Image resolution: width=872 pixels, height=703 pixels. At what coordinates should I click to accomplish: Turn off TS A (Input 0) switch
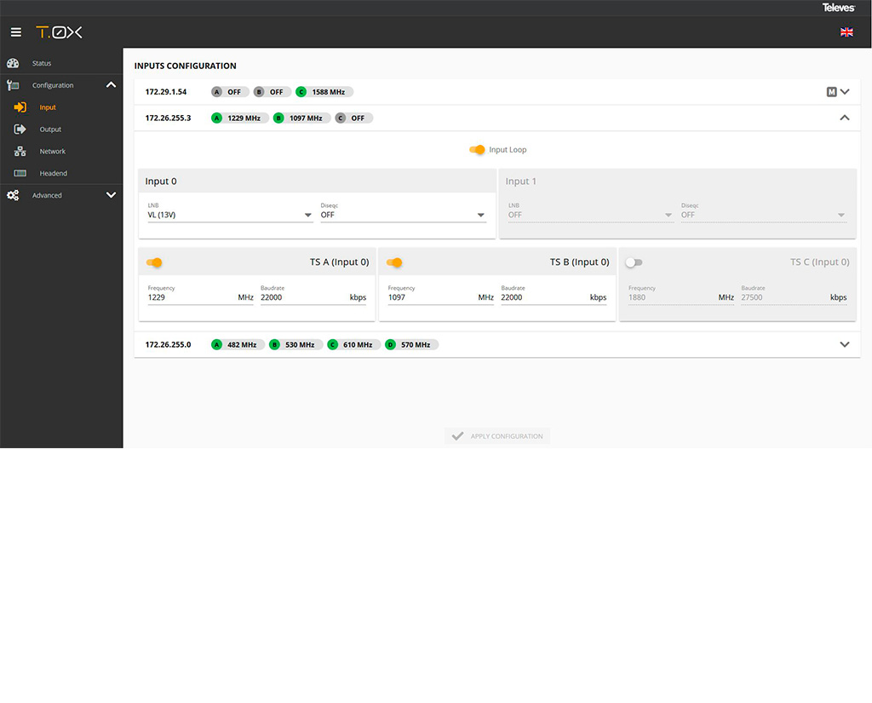[154, 262]
